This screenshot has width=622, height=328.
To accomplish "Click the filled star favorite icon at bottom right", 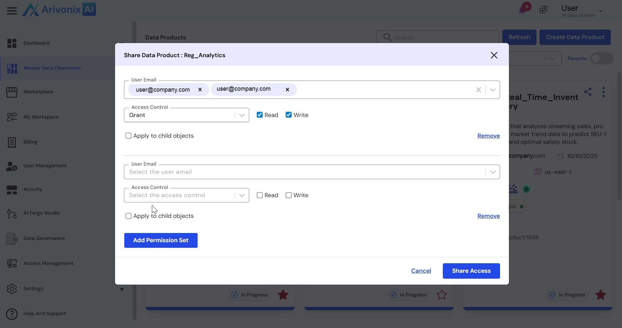I will pyautogui.click(x=600, y=295).
